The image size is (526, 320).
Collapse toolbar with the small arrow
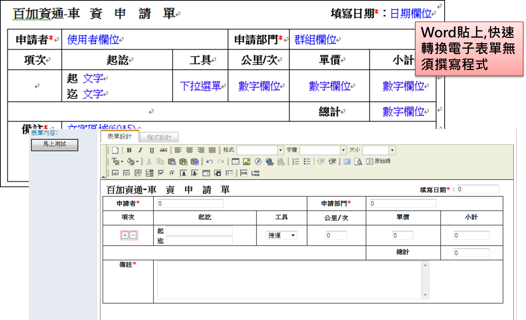[x=103, y=176]
